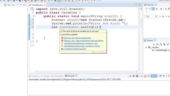
Task: Toggle Hide Fields in Outline toolbar
Action: [164, 45]
